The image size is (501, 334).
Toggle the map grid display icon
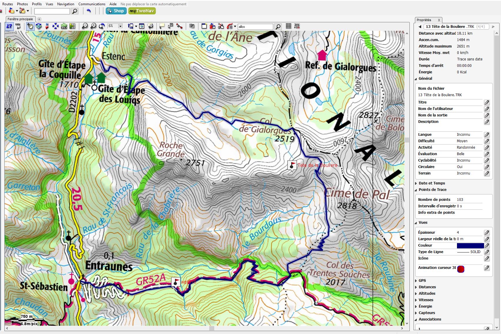pos(289,26)
